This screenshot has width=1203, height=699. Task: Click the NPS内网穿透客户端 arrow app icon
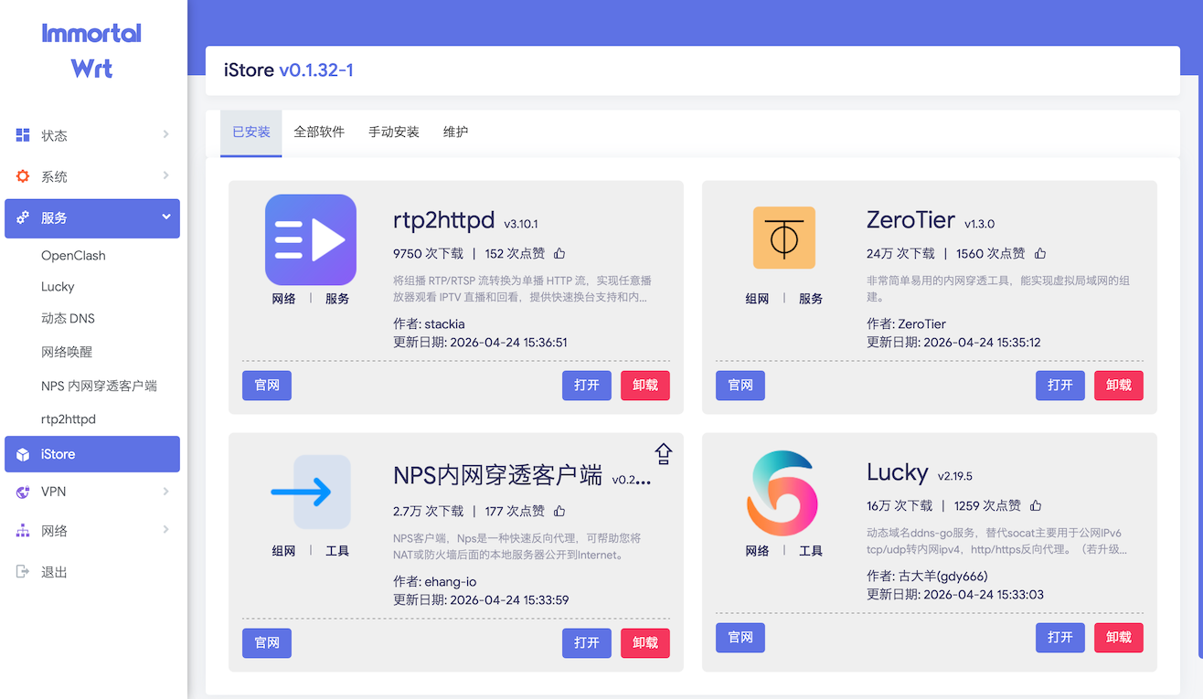pyautogui.click(x=311, y=492)
